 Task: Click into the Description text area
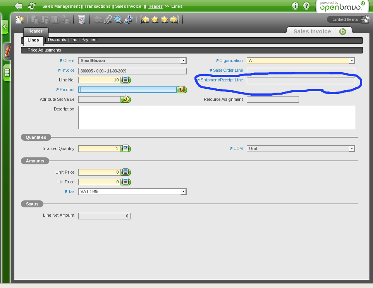[216, 117]
